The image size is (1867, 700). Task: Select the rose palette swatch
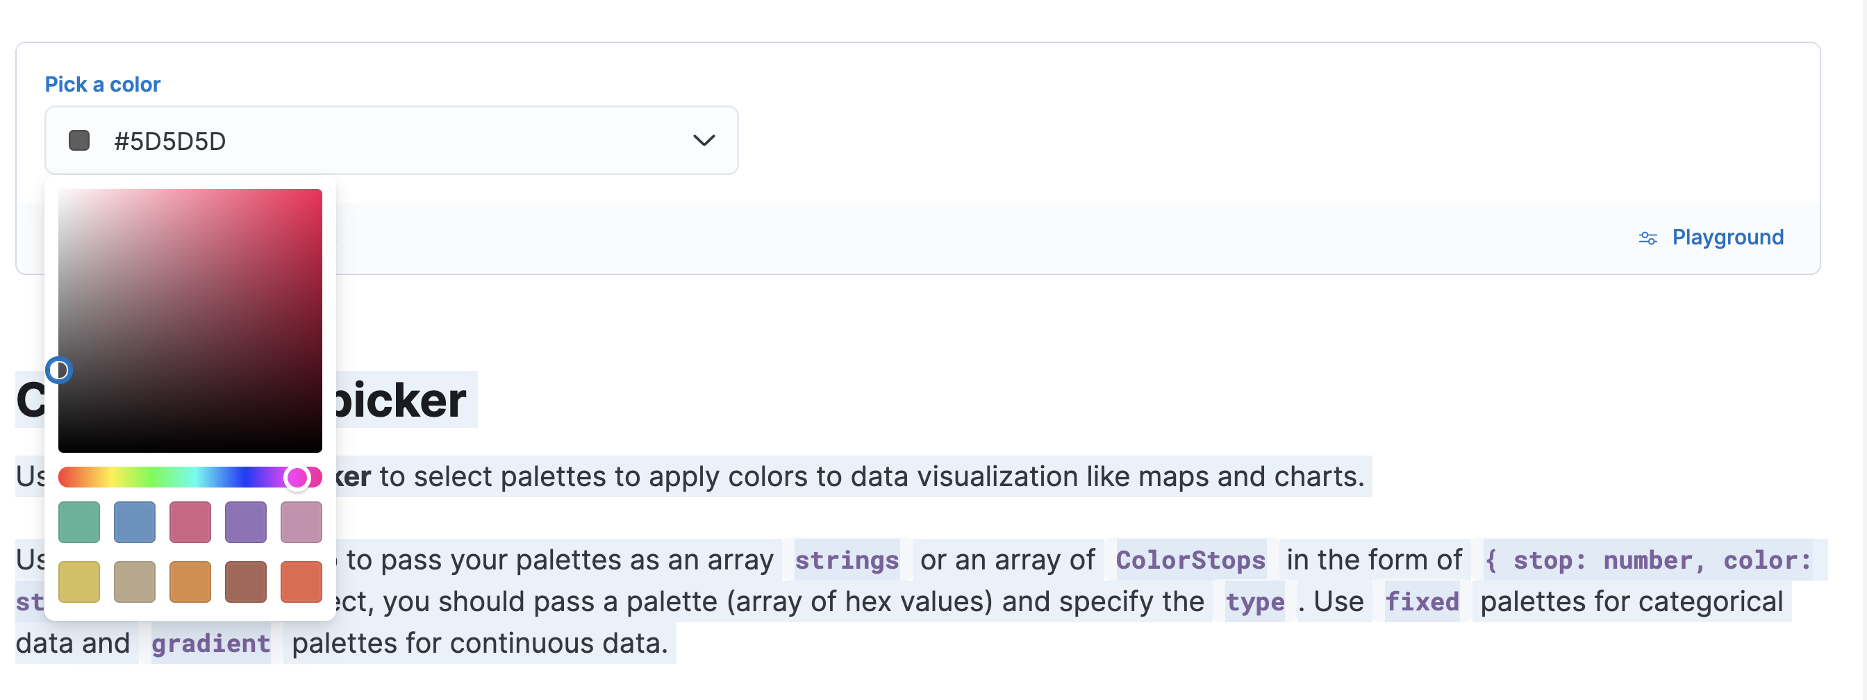pyautogui.click(x=190, y=521)
